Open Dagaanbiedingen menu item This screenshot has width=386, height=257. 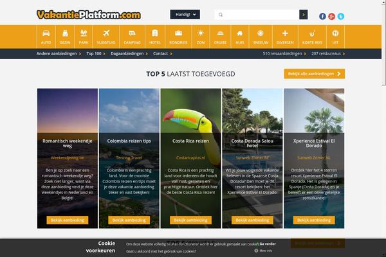tap(129, 53)
